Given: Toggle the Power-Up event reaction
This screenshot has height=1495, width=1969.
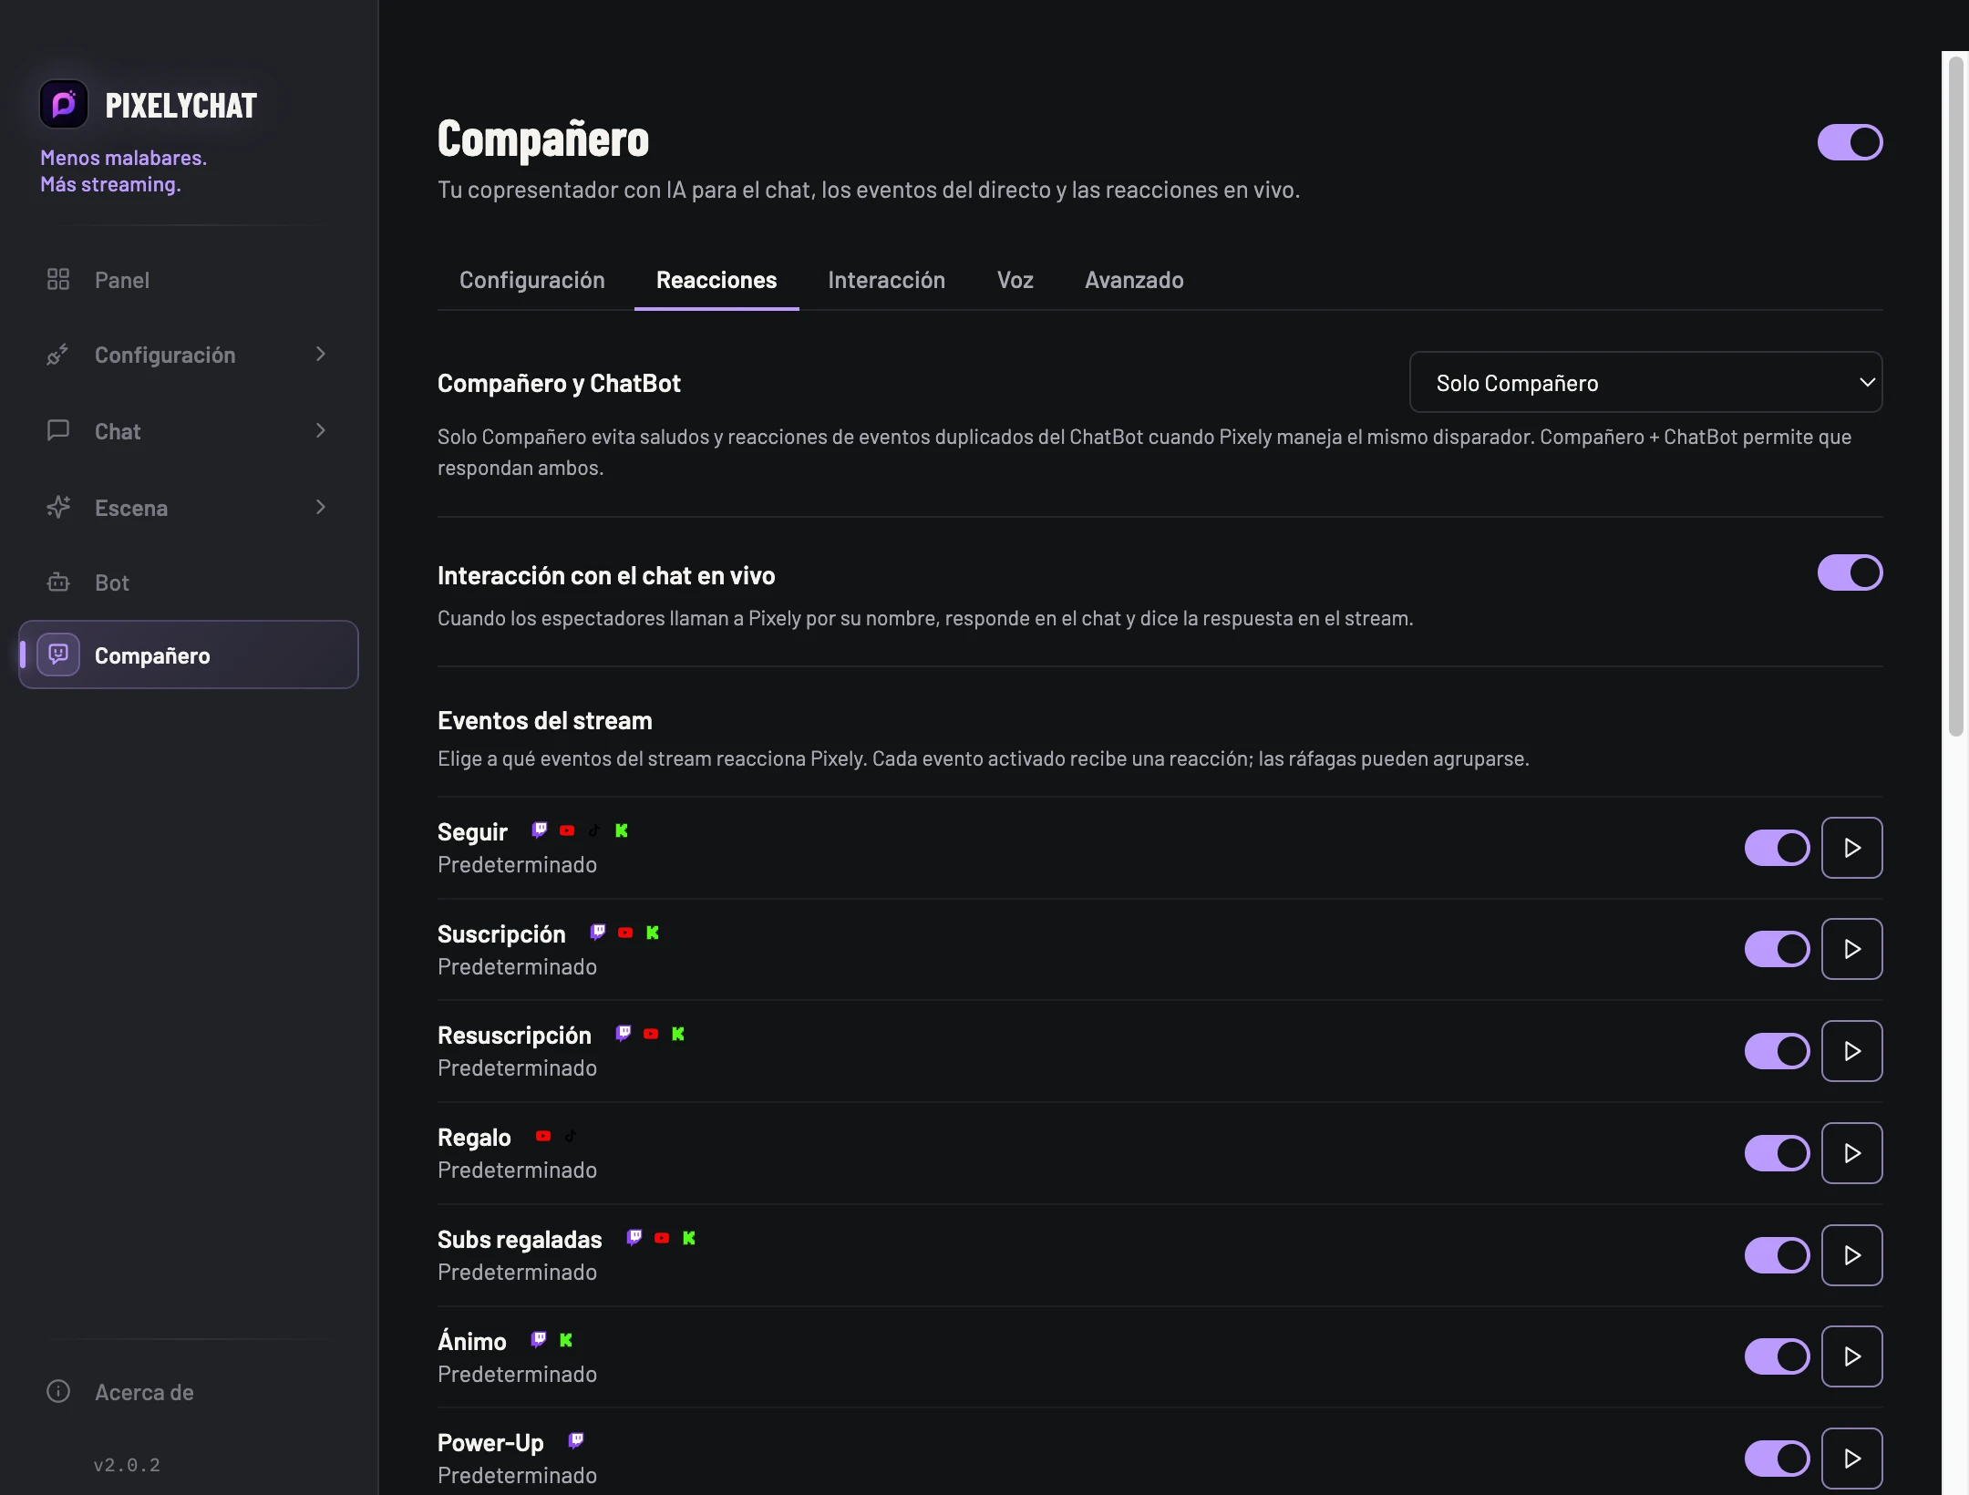Looking at the screenshot, I should [1777, 1459].
